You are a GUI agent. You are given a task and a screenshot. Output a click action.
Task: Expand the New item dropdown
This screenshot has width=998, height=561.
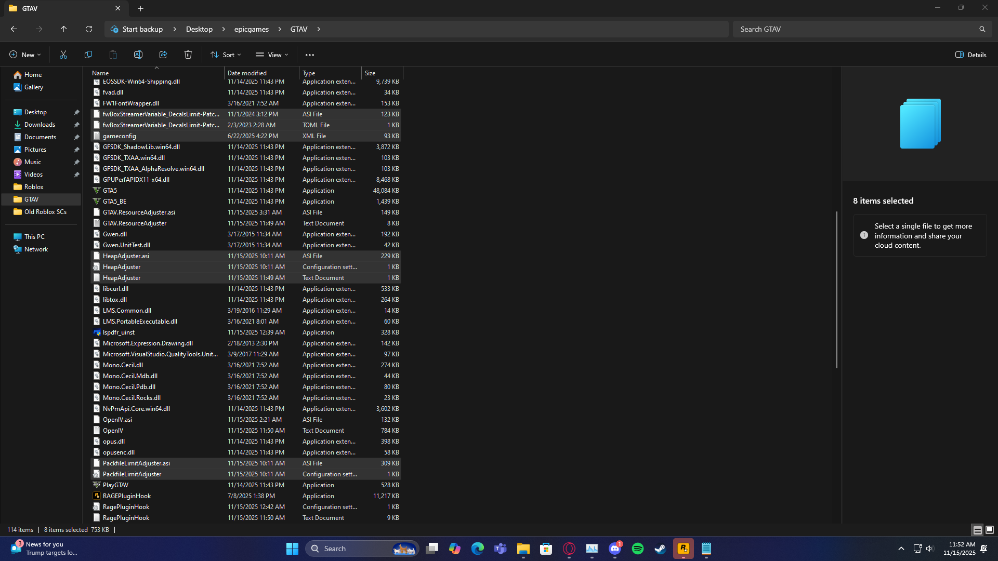25,55
